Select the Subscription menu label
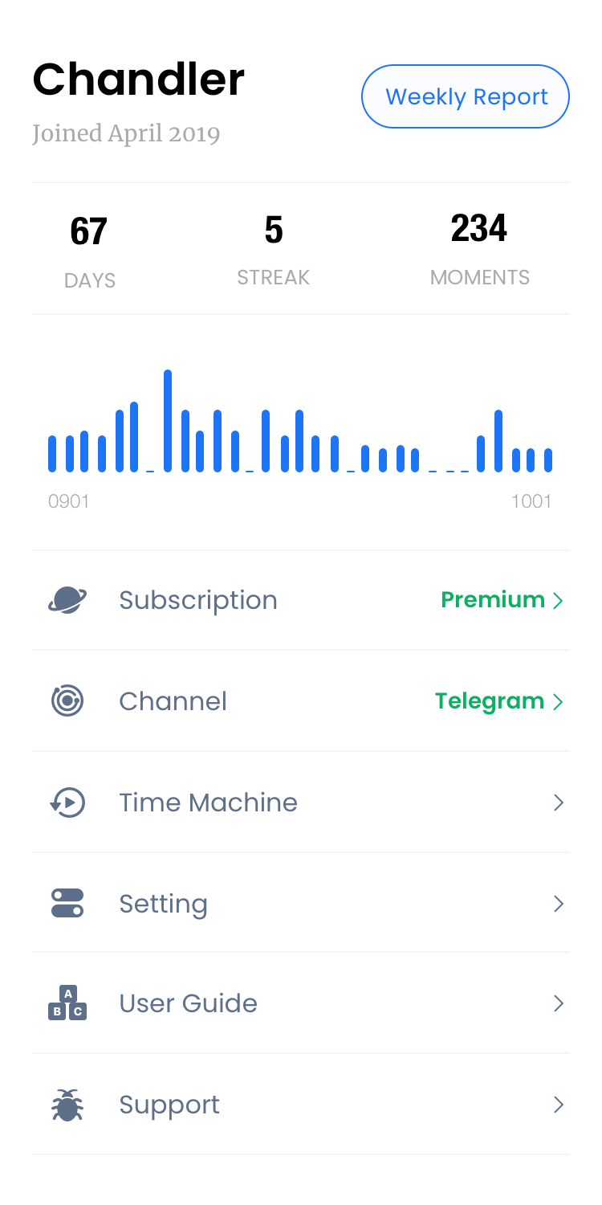Image resolution: width=602 pixels, height=1205 pixels. 198,600
